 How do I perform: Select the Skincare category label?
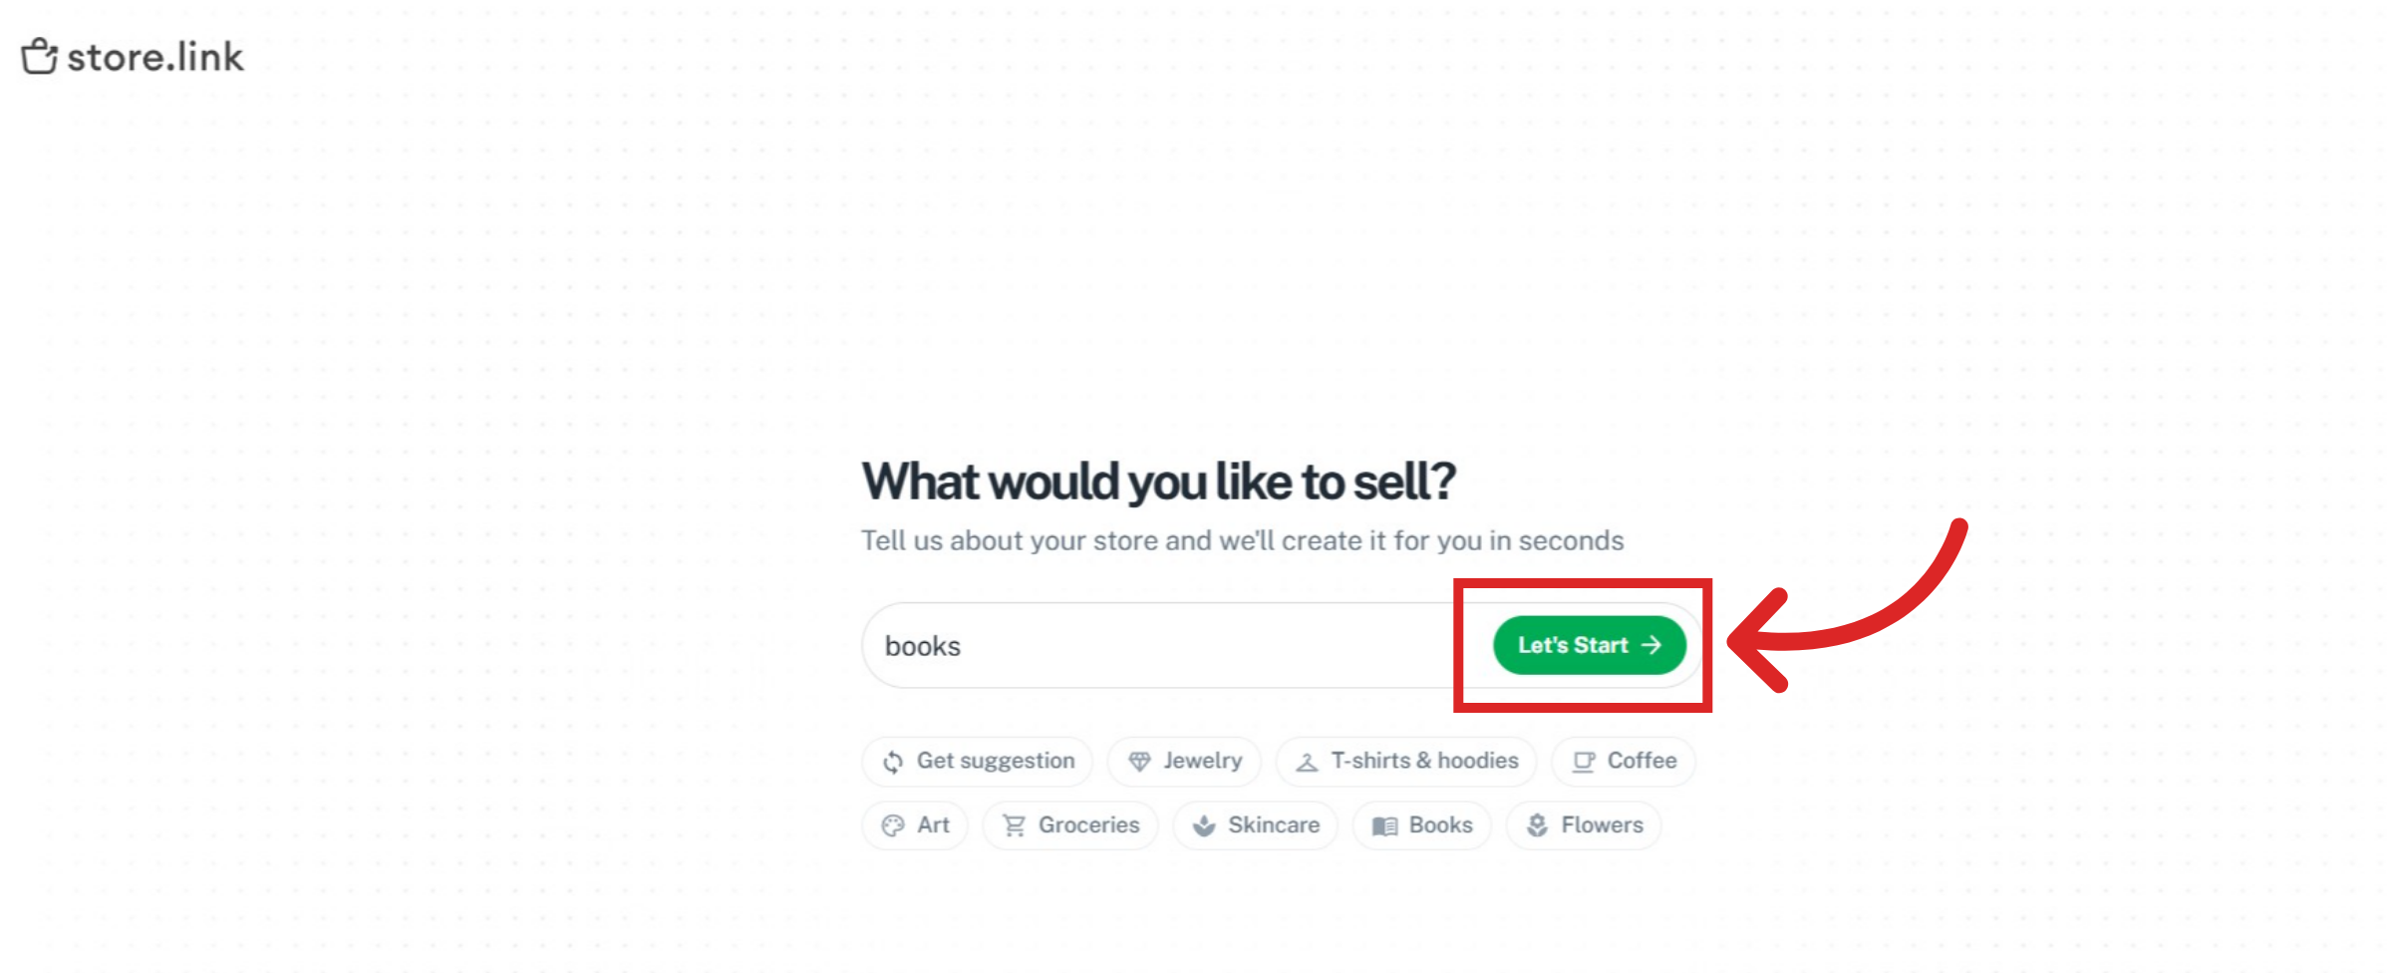[x=1274, y=825]
